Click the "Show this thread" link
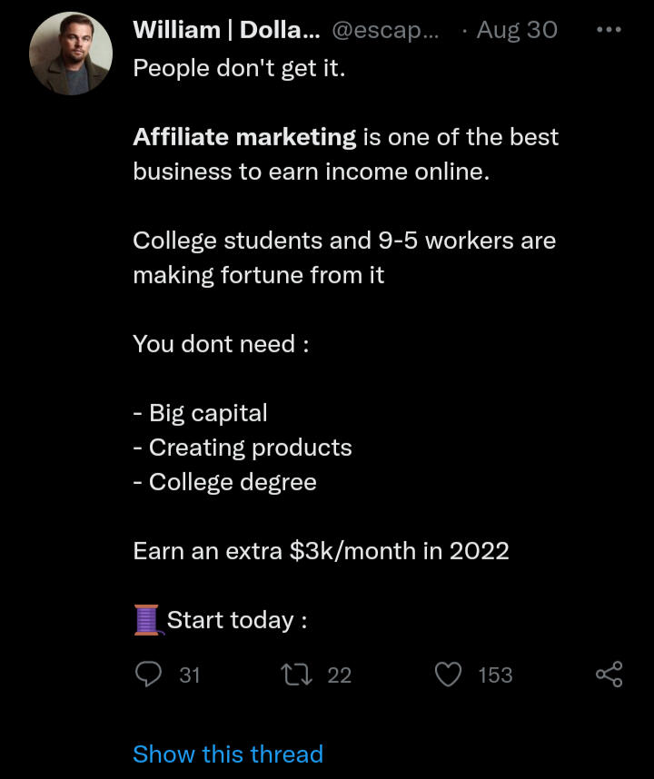Screen dimensions: 654x779 click(228, 754)
